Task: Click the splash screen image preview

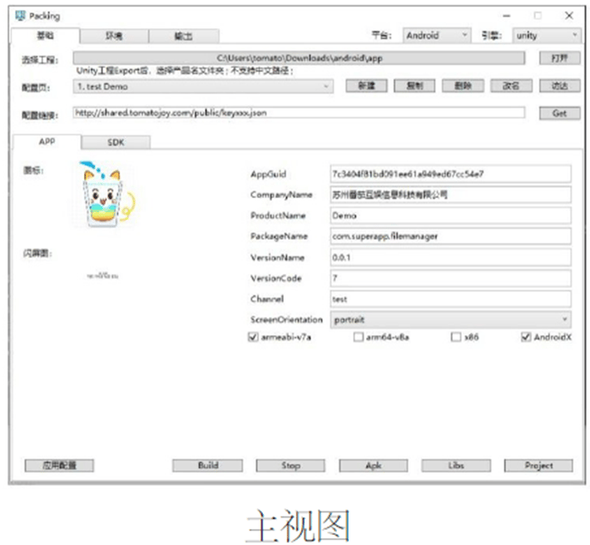Action: (x=103, y=275)
